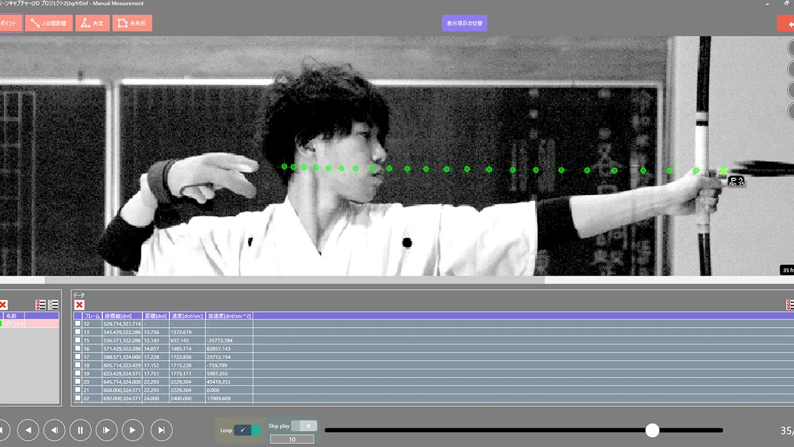The height and width of the screenshot is (447, 794).
Task: Click the フレーム column header
Action: click(x=92, y=316)
